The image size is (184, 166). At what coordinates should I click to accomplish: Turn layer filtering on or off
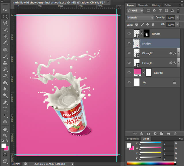pos(178,10)
